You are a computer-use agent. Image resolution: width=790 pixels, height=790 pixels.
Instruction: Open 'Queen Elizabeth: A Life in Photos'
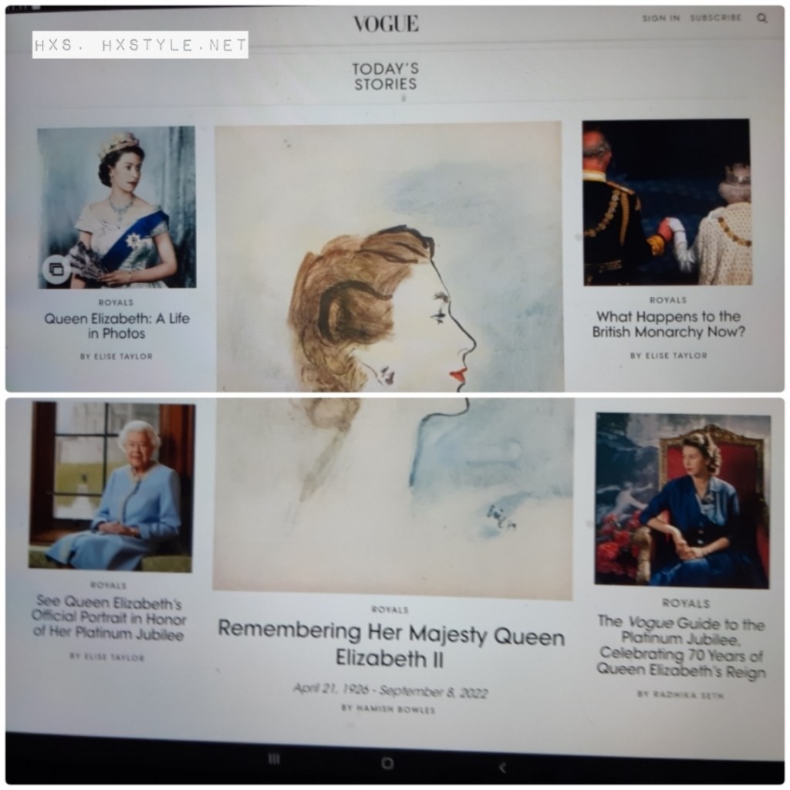[116, 326]
